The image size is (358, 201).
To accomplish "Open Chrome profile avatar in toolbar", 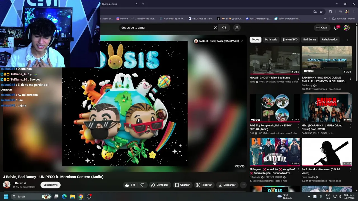I will click(x=347, y=12).
